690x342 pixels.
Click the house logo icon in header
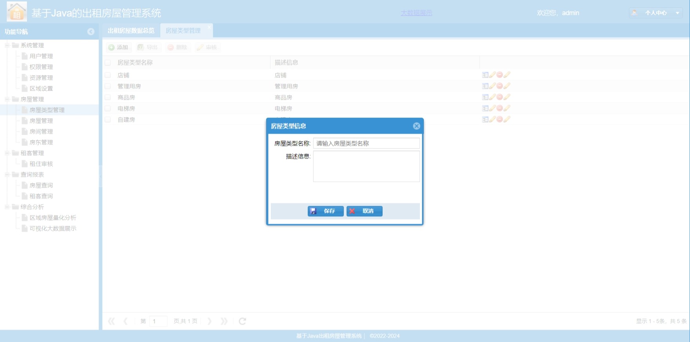pyautogui.click(x=17, y=11)
